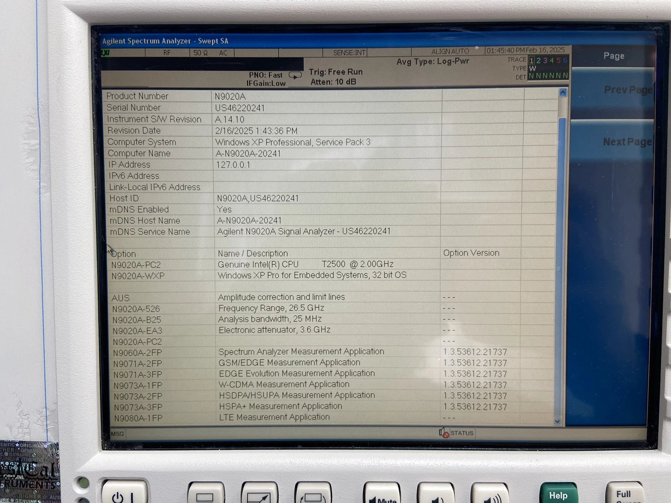Click the SENSE:INT indicator
Screen dimensions: 671x503
(349, 53)
